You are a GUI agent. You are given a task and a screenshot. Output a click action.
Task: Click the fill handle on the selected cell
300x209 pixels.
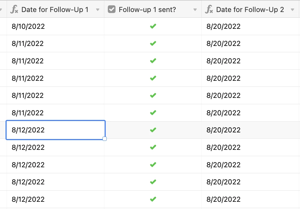click(105, 139)
